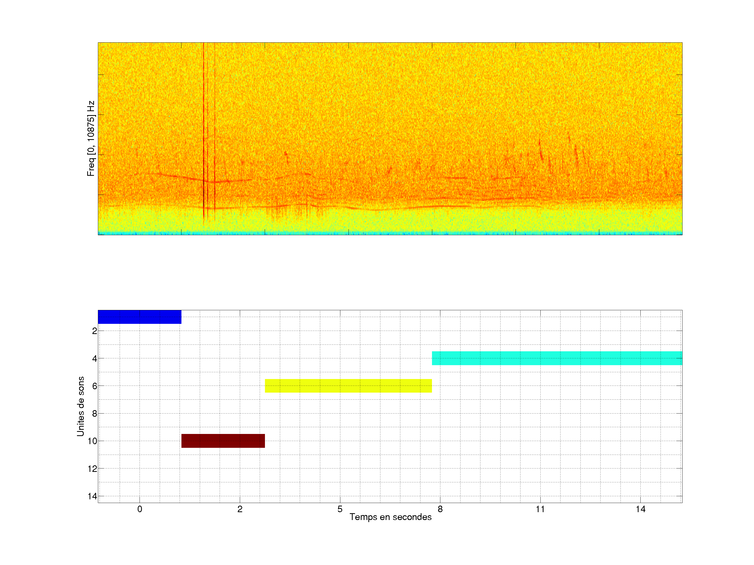
Task: Click the 'Unites de sons' axis label
Action: click(x=80, y=406)
